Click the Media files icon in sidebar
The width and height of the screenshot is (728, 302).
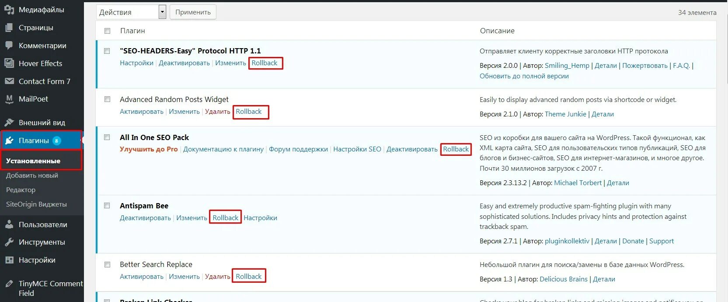(x=9, y=9)
